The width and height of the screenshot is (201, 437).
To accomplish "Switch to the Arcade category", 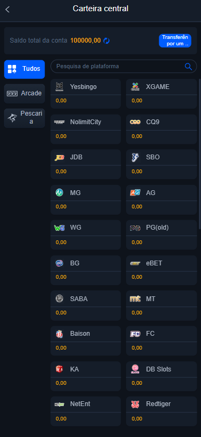I will [24, 94].
